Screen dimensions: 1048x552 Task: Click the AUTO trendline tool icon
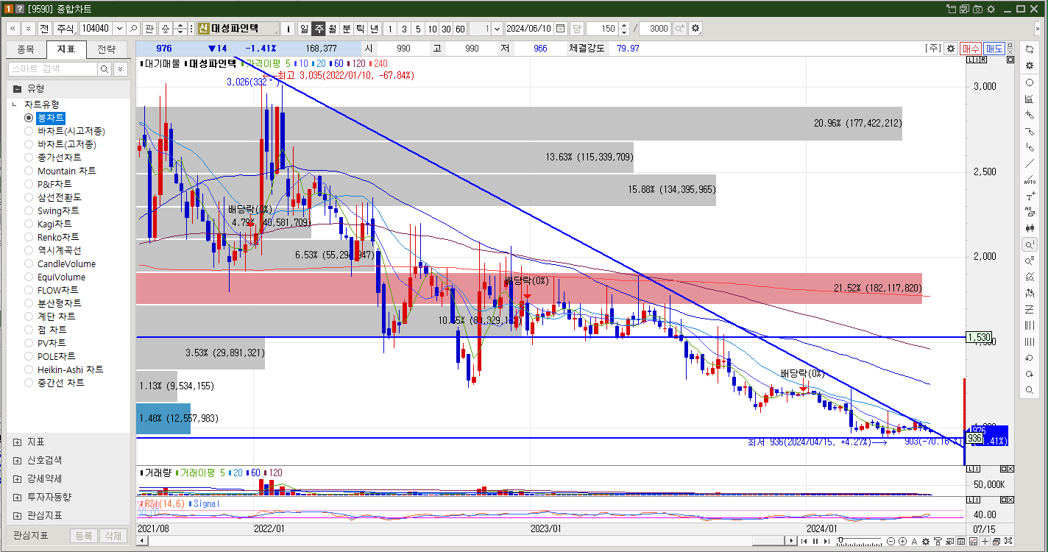pyautogui.click(x=1030, y=180)
